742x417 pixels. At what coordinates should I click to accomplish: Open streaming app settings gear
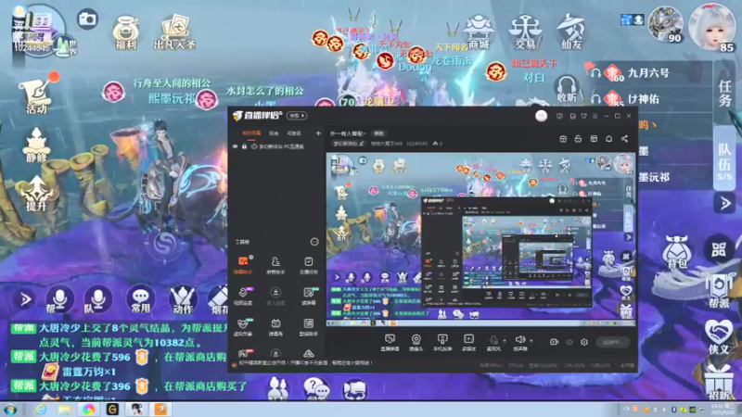[x=584, y=342]
